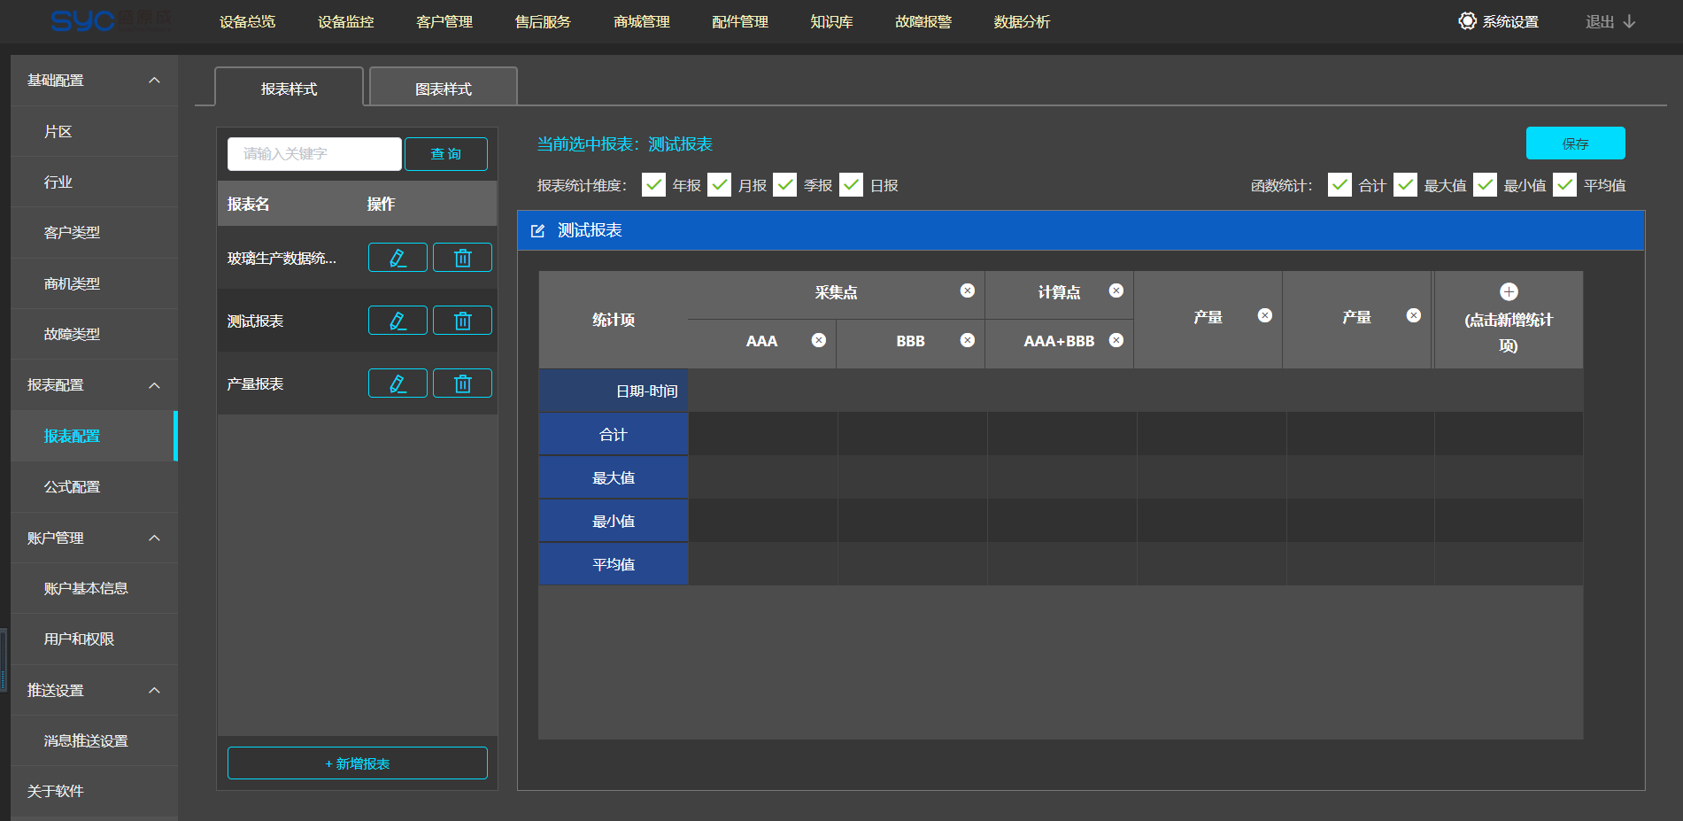Viewport: 1683px width, 821px height.
Task: Toggle 年报 checkbox
Action: click(653, 184)
